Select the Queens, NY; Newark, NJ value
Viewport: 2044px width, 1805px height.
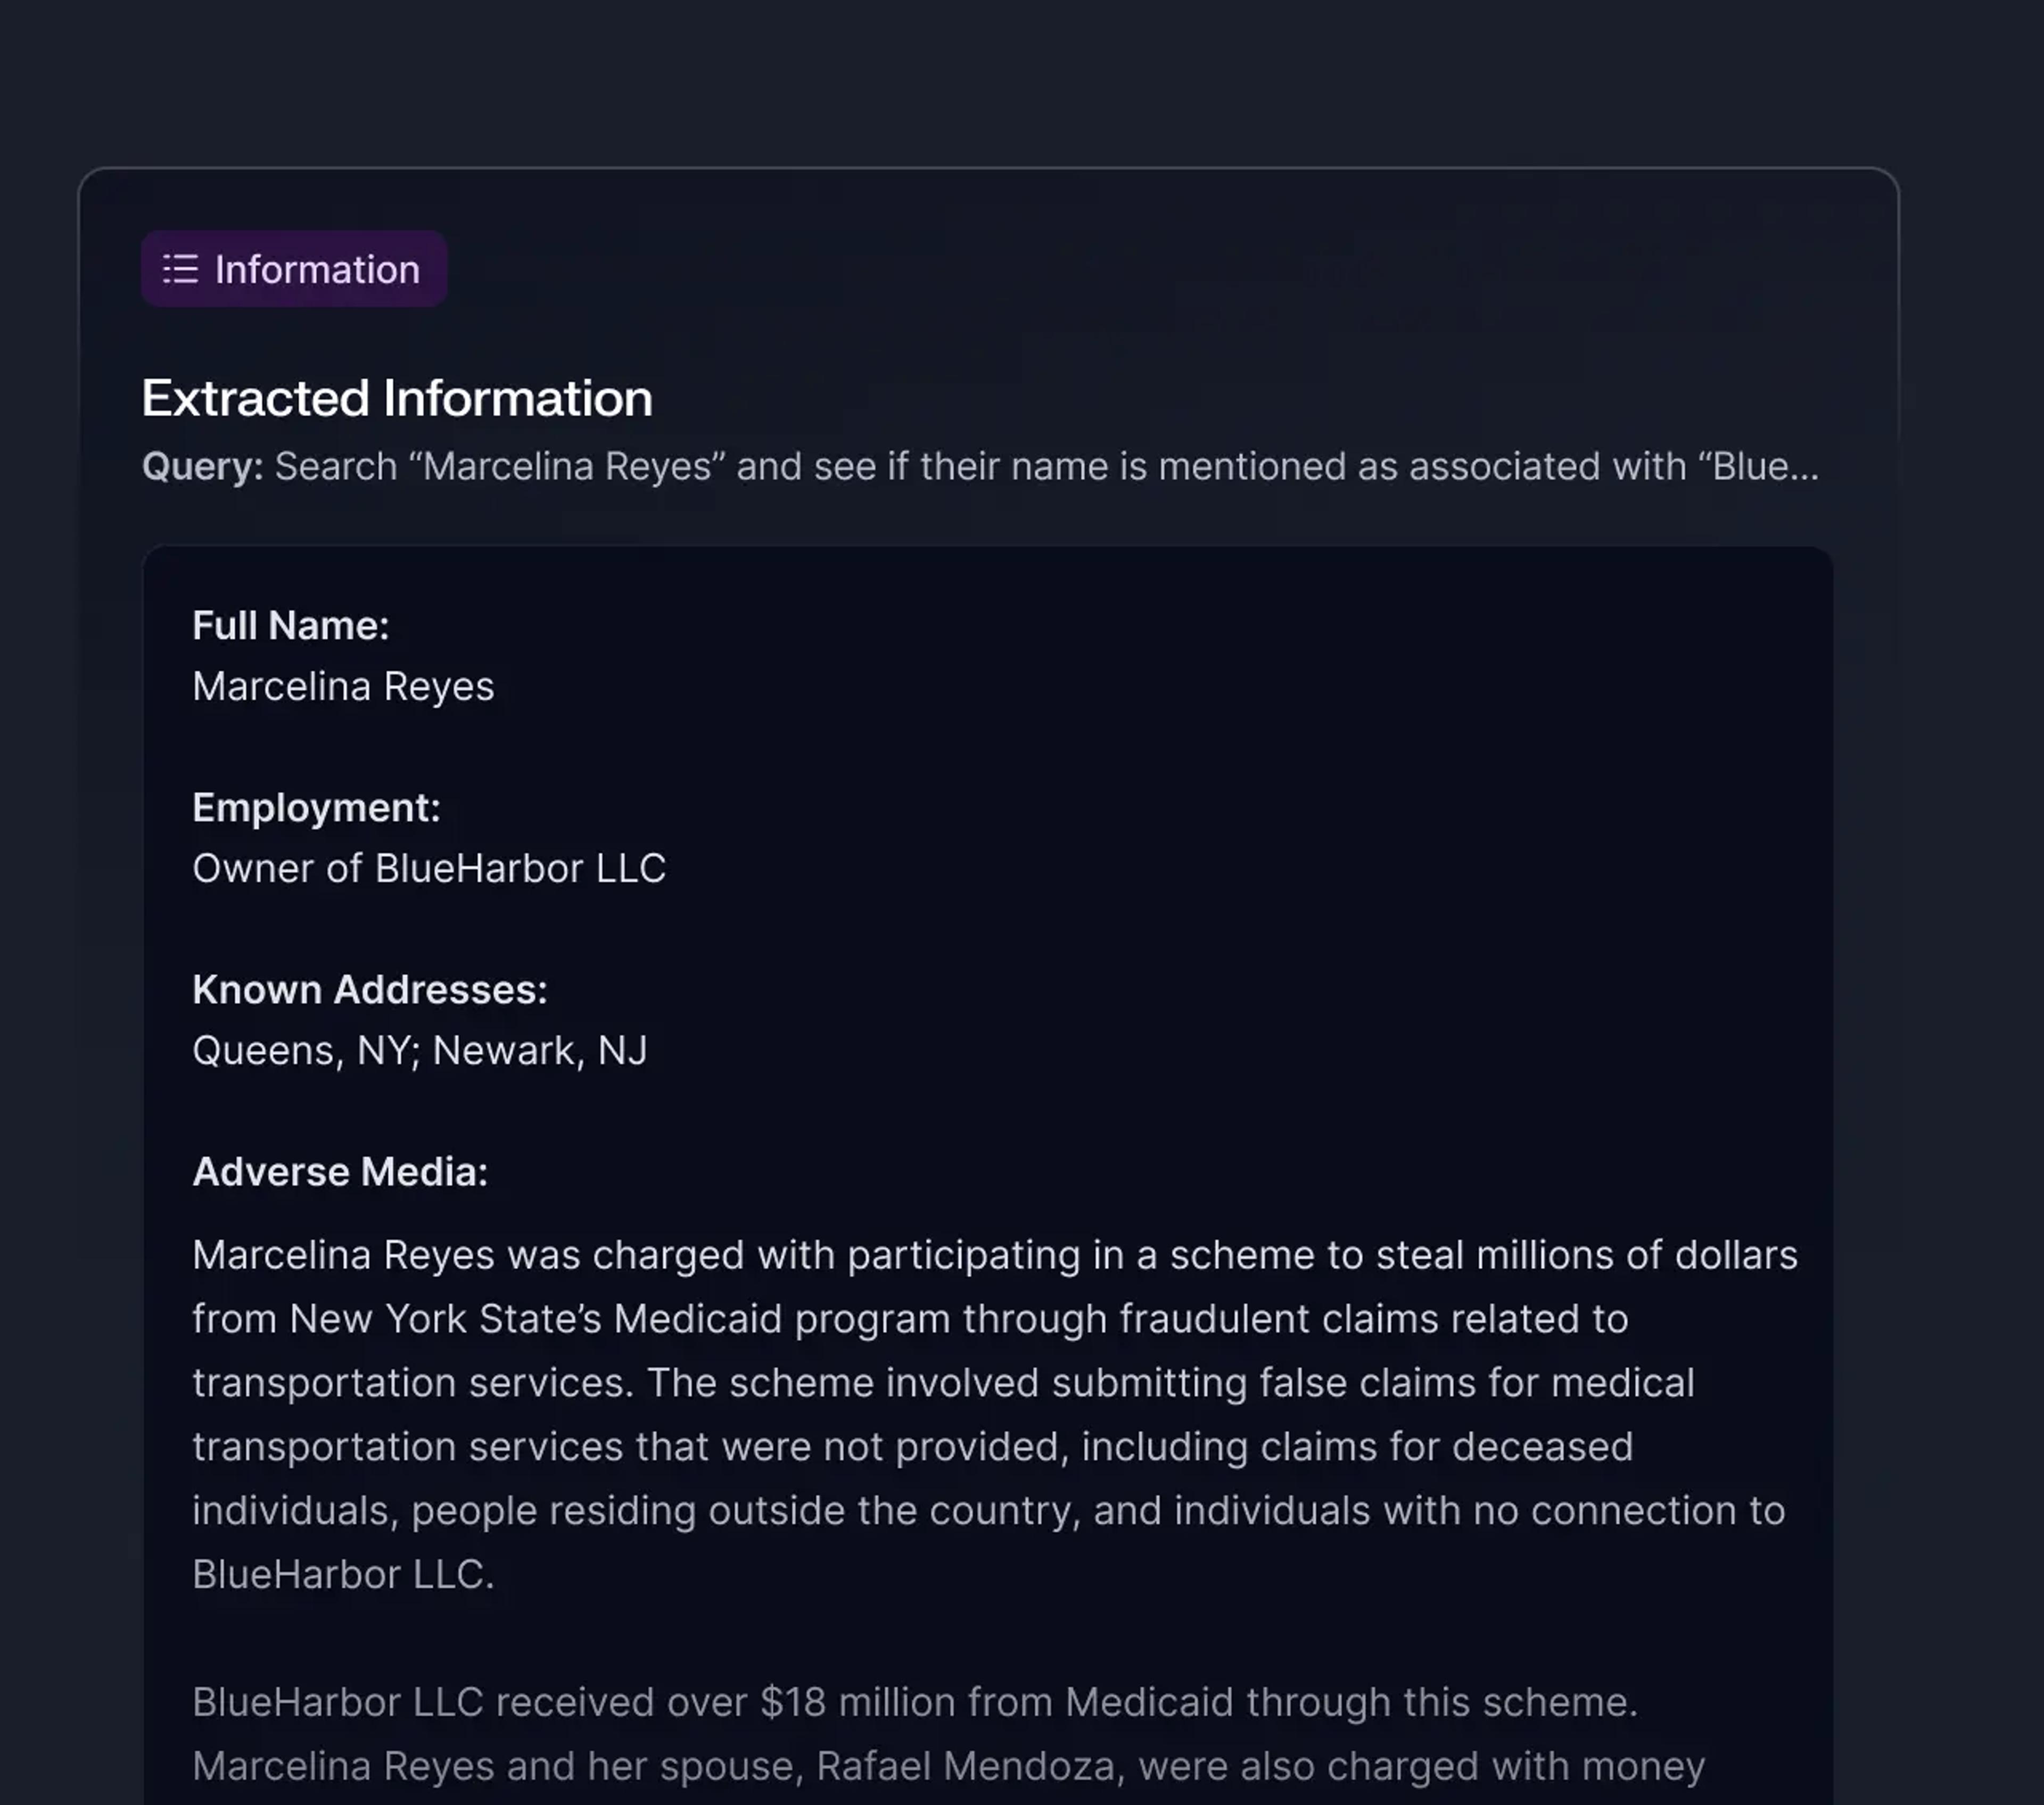420,1051
